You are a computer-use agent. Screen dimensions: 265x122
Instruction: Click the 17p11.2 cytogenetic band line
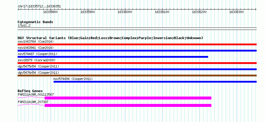[x=137, y=29]
